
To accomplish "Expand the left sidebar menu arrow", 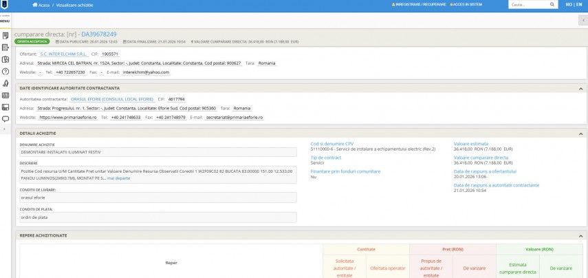I will pyautogui.click(x=5, y=129).
